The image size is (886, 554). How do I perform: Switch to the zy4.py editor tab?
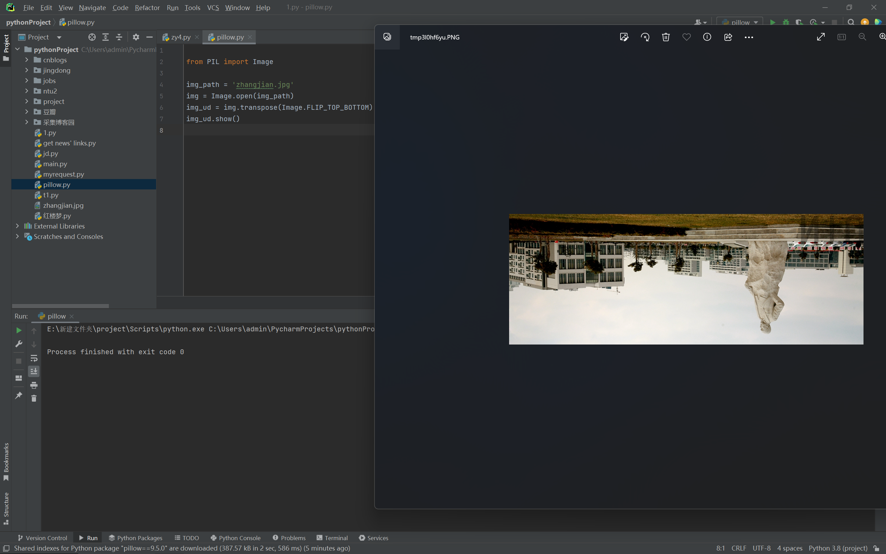[x=181, y=37]
